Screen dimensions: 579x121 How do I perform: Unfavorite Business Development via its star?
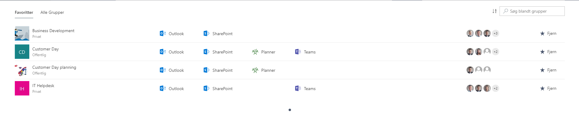click(542, 33)
